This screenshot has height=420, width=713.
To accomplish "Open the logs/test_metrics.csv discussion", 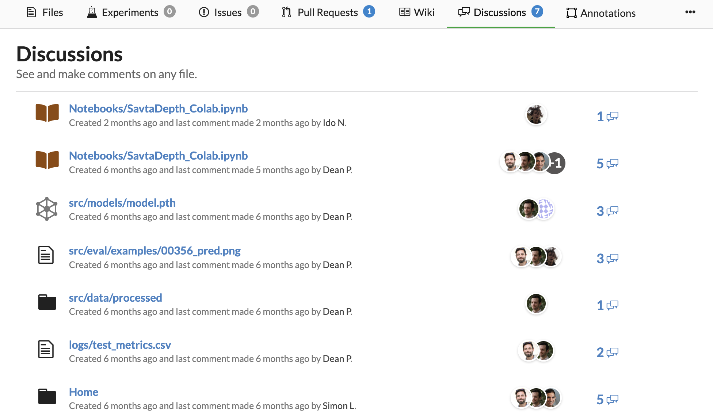I will [120, 344].
